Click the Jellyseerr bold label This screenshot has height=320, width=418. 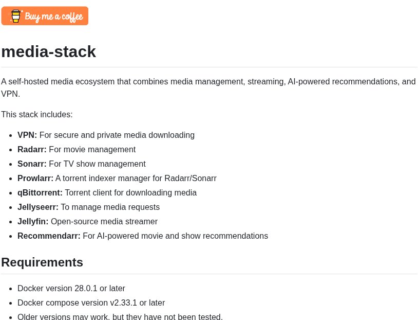click(x=38, y=207)
